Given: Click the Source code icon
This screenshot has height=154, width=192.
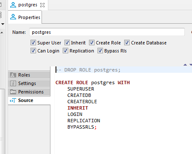Looking at the screenshot, I should click(13, 100).
